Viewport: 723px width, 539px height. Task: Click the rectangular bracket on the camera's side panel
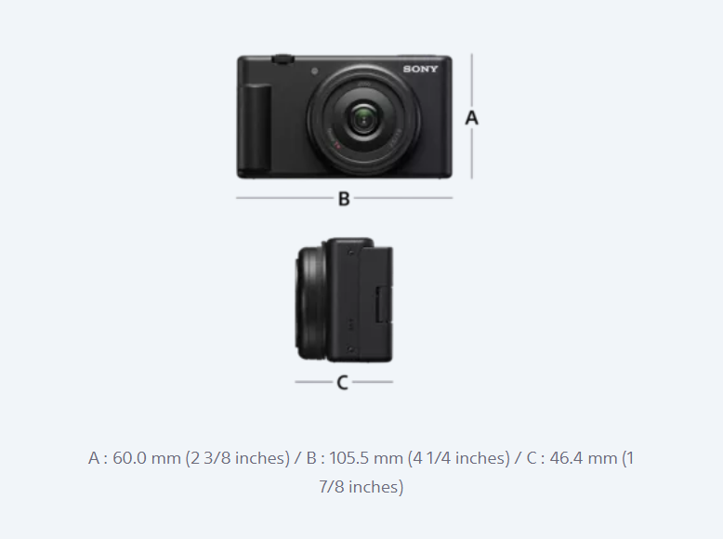383,304
